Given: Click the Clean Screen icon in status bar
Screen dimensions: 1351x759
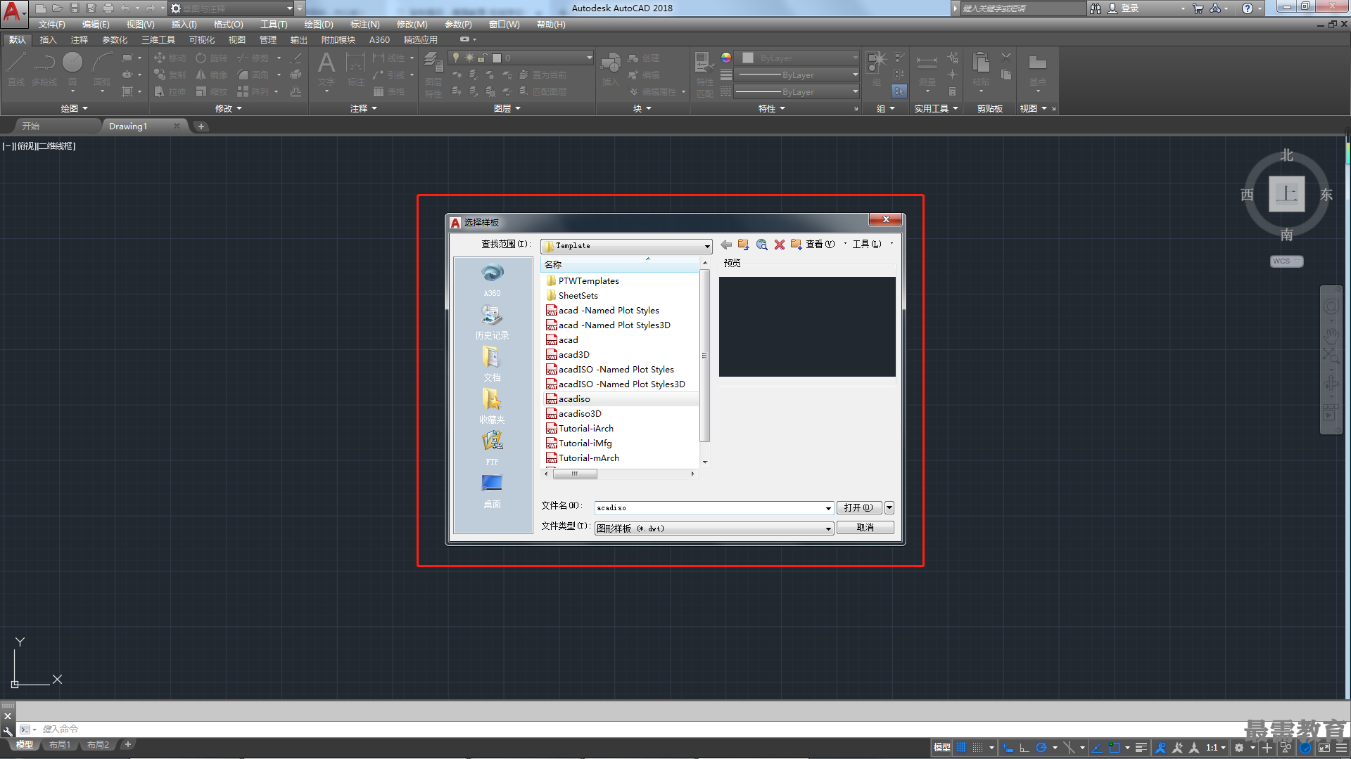Looking at the screenshot, I should coord(1324,748).
